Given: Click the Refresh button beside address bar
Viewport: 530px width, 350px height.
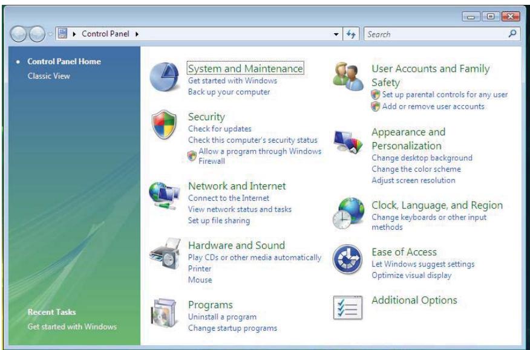Looking at the screenshot, I should (351, 34).
